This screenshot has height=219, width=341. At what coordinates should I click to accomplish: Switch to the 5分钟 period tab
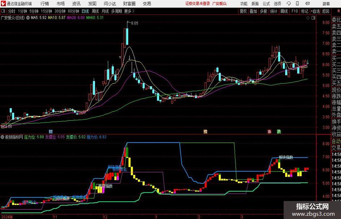34,11
